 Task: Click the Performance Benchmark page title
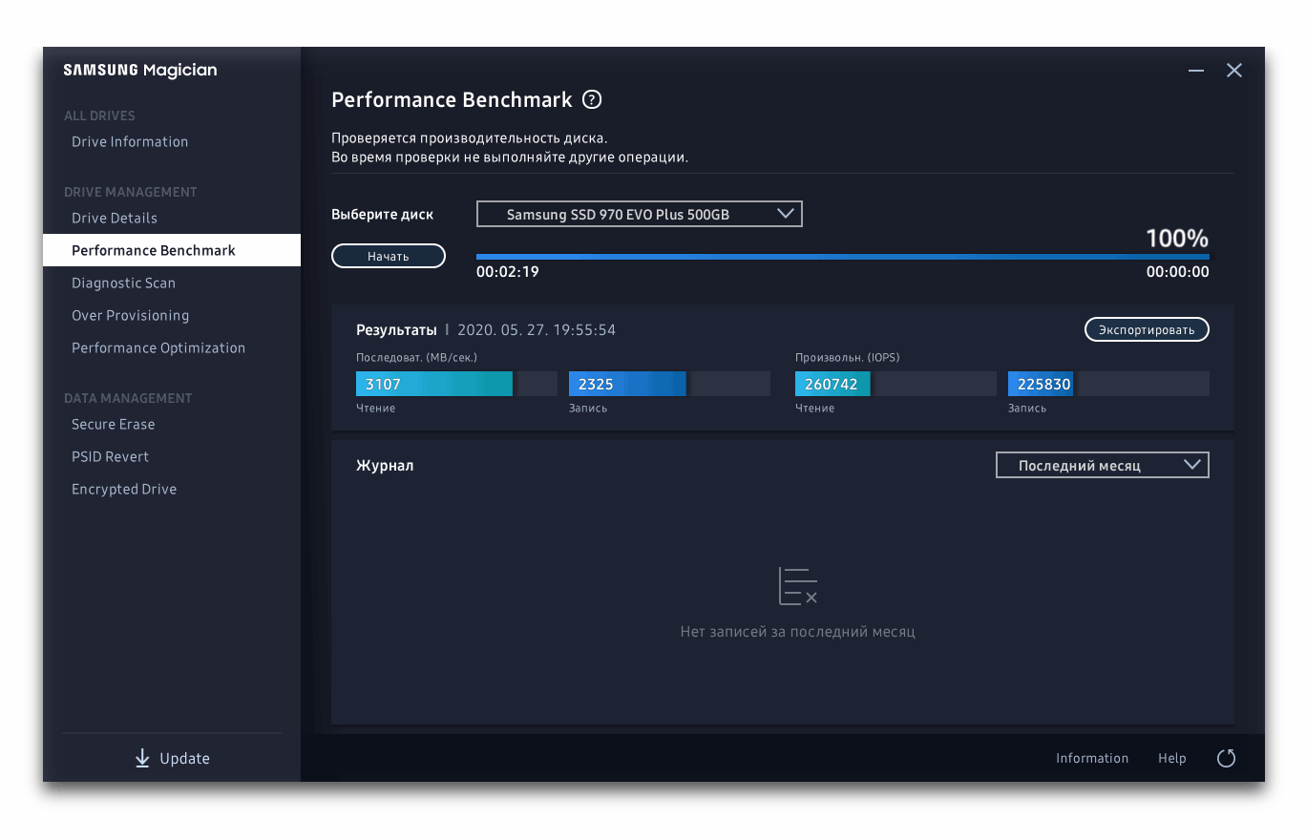pyautogui.click(x=452, y=99)
